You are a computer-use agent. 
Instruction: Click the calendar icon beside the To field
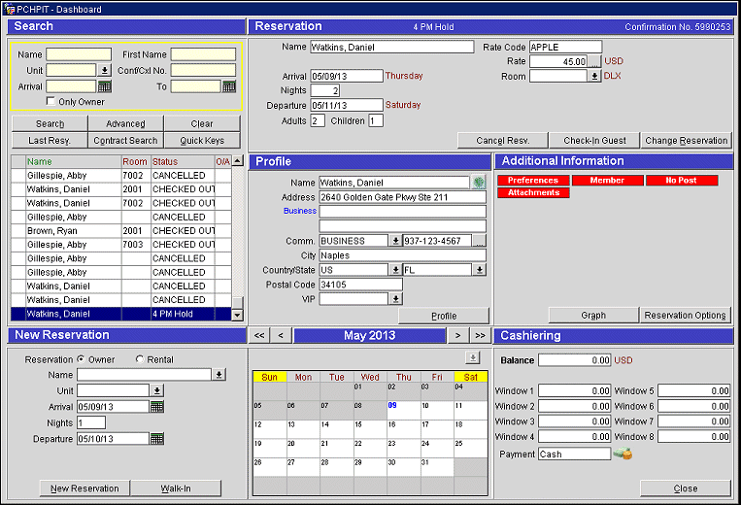pyautogui.click(x=229, y=86)
